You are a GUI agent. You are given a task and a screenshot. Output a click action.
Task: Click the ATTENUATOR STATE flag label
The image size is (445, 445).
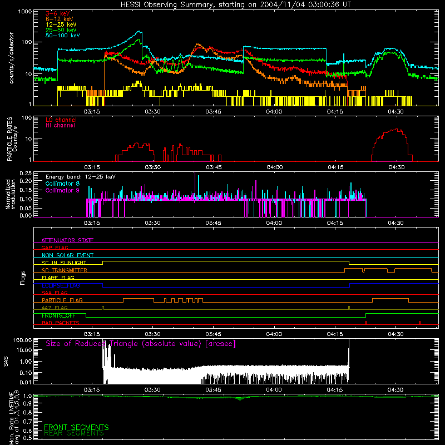coord(67,240)
